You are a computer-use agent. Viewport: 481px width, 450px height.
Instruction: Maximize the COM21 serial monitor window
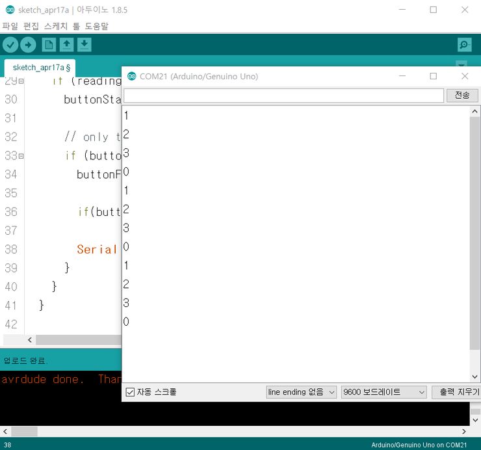(433, 76)
